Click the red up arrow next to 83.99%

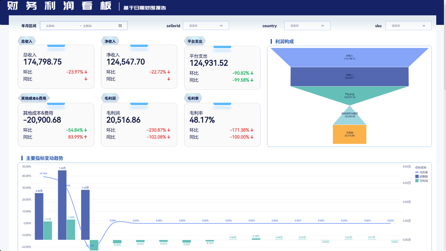[86, 137]
